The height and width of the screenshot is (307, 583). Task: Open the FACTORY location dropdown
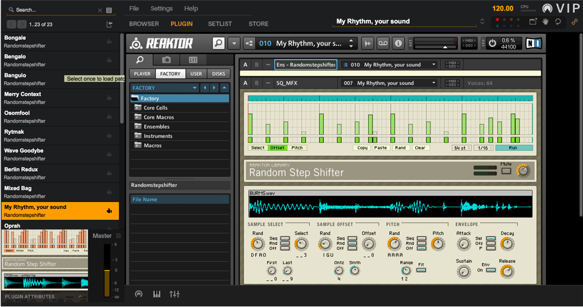[x=165, y=88]
